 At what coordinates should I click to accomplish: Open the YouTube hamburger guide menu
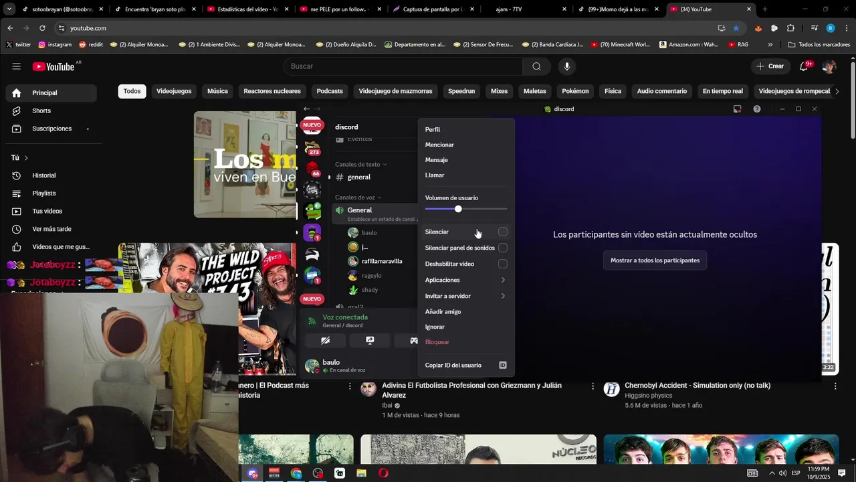click(16, 66)
